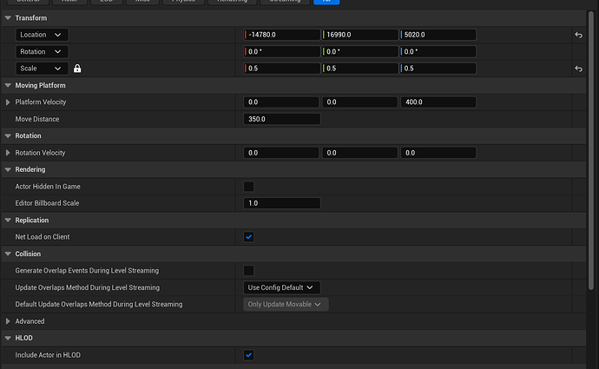Uncheck Net Load on Client
This screenshot has width=599, height=369.
pos(249,237)
